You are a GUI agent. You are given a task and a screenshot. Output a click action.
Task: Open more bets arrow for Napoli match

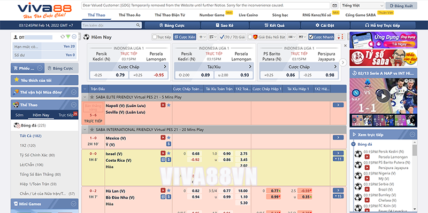tap(338, 105)
